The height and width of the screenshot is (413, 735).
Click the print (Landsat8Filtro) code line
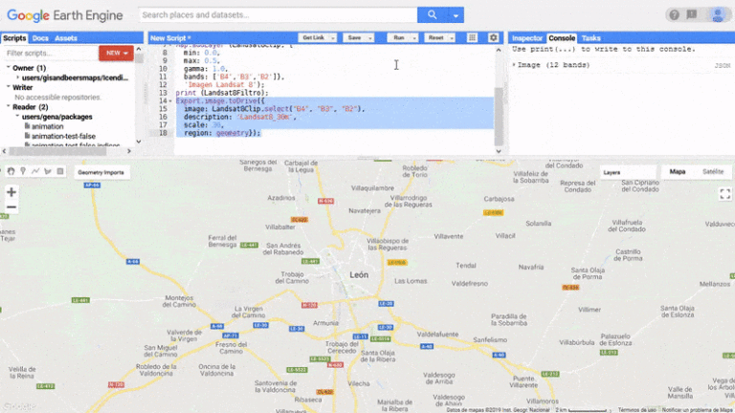[x=222, y=93]
